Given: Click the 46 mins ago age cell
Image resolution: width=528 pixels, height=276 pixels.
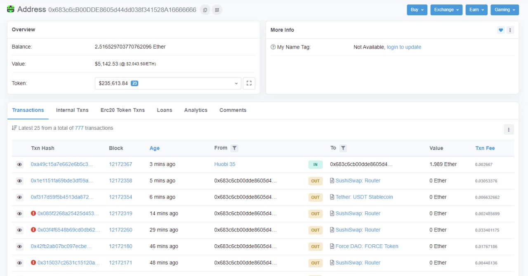Looking at the screenshot, I should point(164,246).
